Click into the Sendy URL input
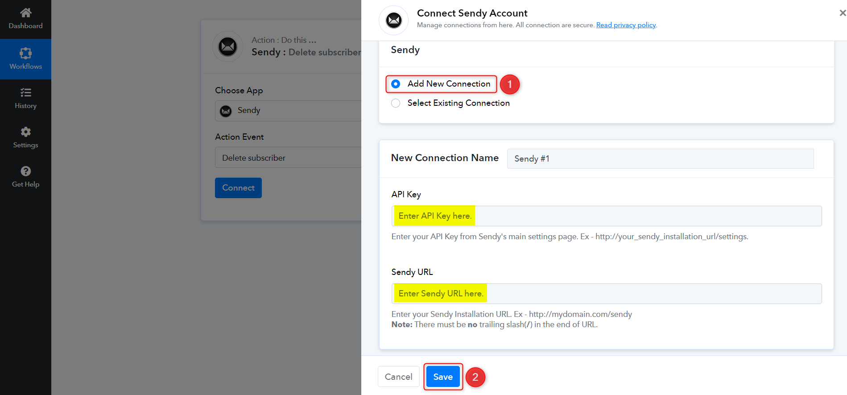 607,294
